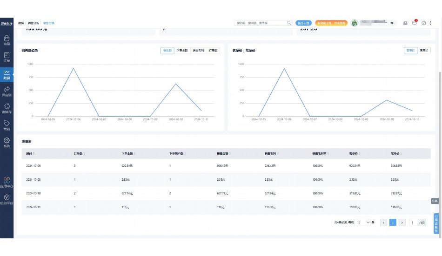Click the top search input field

(x=261, y=23)
